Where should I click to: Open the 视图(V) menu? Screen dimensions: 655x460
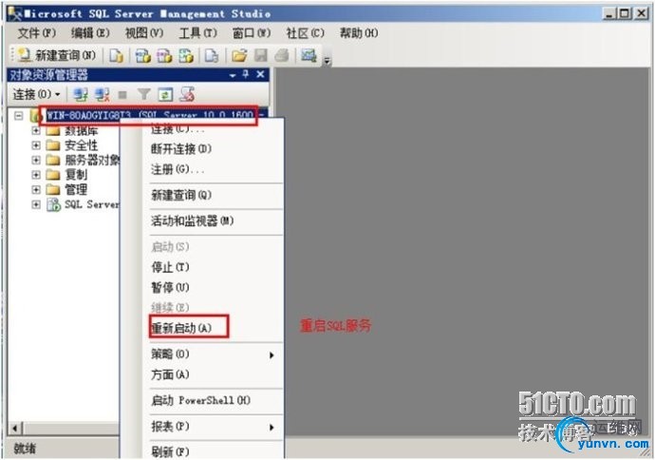[x=144, y=33]
